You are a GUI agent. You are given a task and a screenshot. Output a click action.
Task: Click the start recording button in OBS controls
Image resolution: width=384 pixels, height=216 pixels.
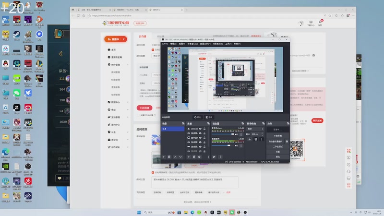(x=278, y=136)
